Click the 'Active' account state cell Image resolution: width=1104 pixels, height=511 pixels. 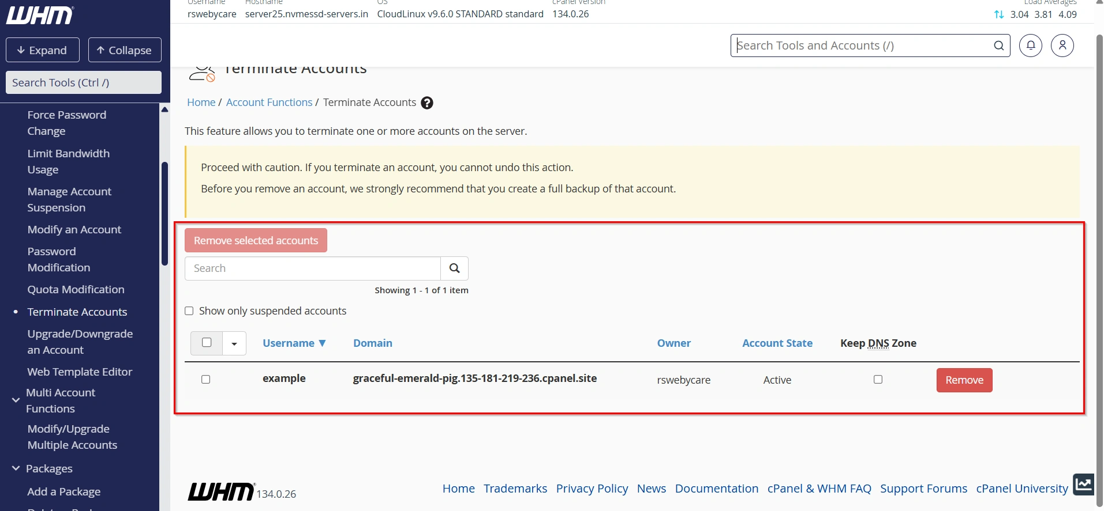pyautogui.click(x=777, y=380)
